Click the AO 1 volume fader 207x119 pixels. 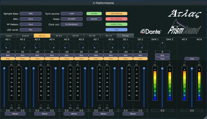coord(4,69)
